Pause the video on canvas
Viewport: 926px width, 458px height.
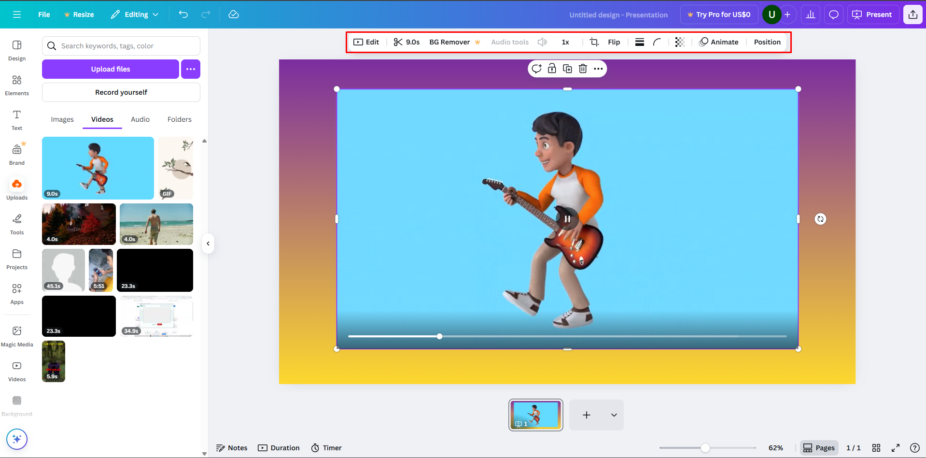click(567, 219)
